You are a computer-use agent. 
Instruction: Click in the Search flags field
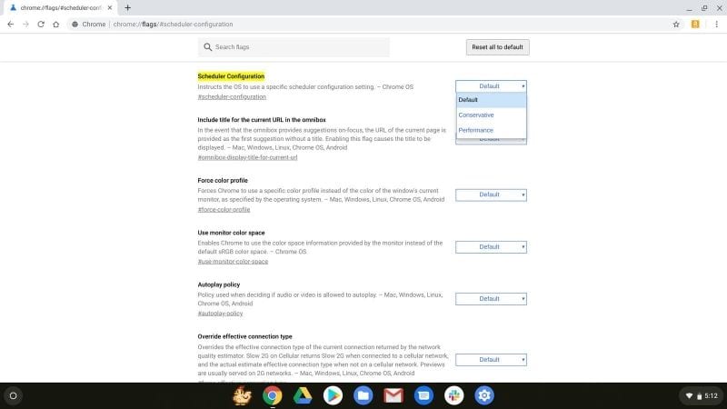point(295,47)
